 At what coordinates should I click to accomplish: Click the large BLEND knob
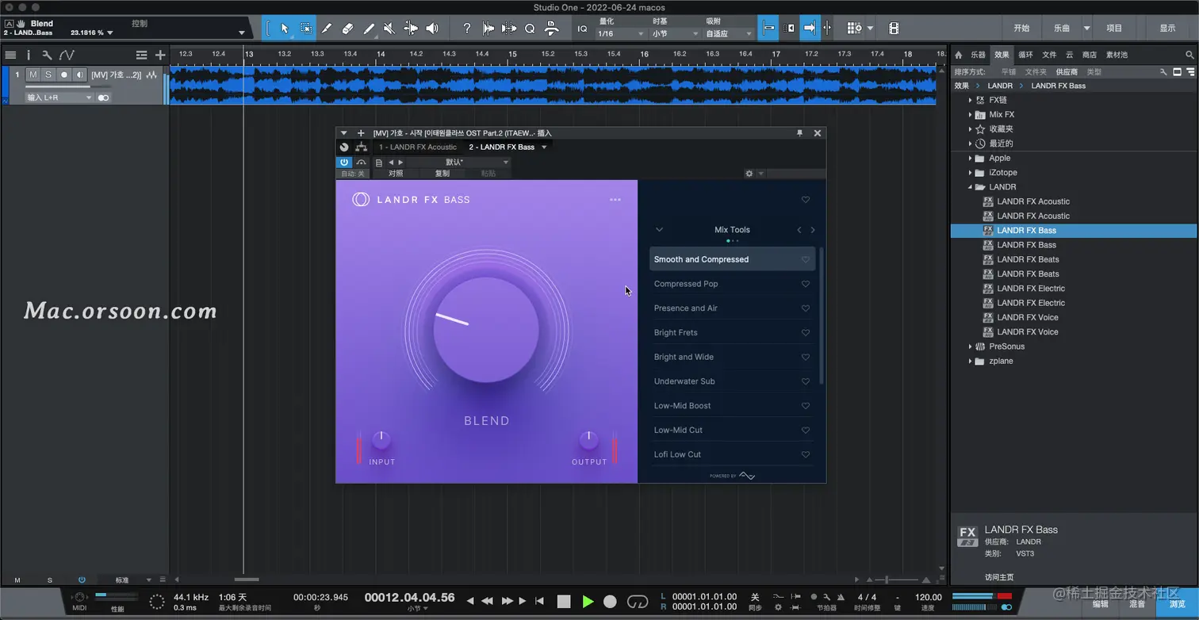(x=486, y=331)
